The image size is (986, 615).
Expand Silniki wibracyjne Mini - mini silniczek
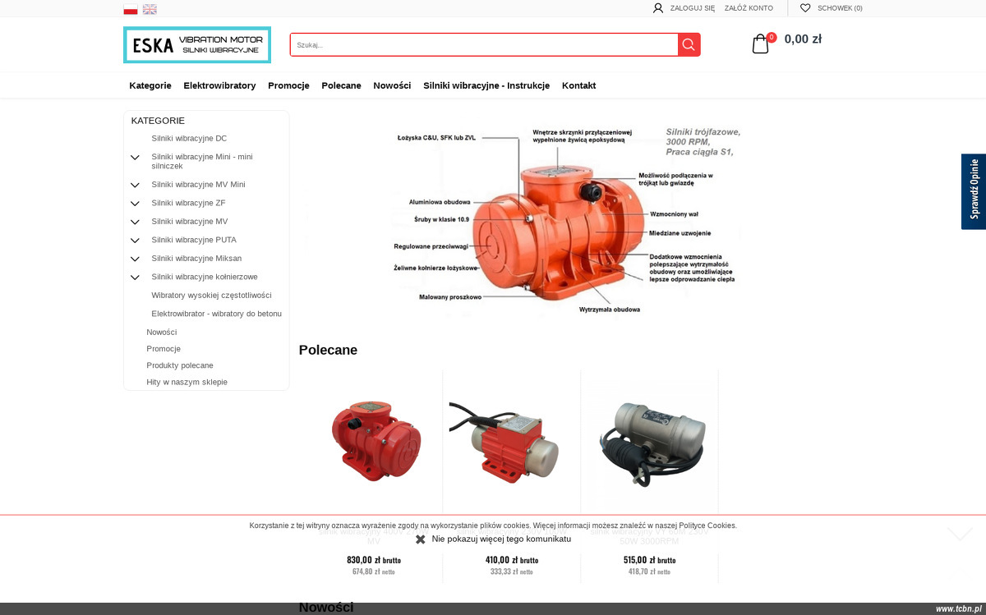click(x=135, y=157)
